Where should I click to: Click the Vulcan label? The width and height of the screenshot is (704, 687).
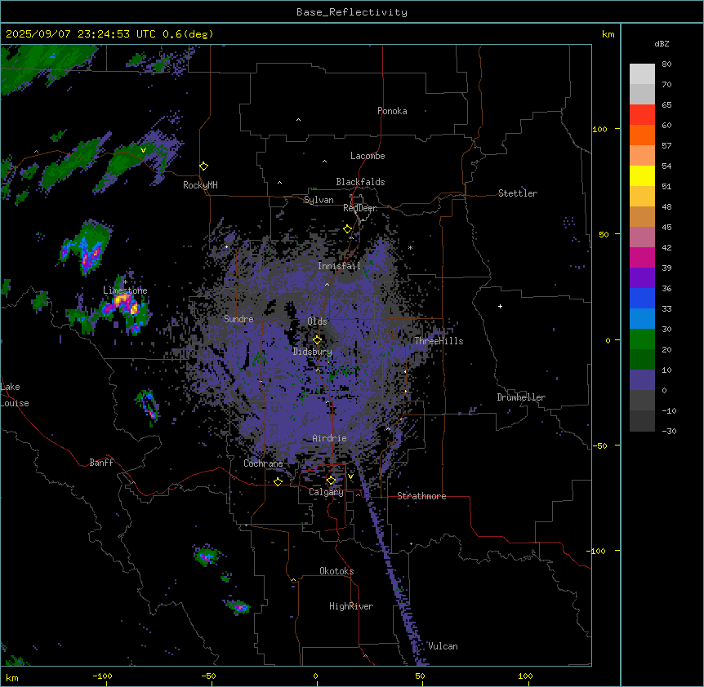tap(443, 646)
